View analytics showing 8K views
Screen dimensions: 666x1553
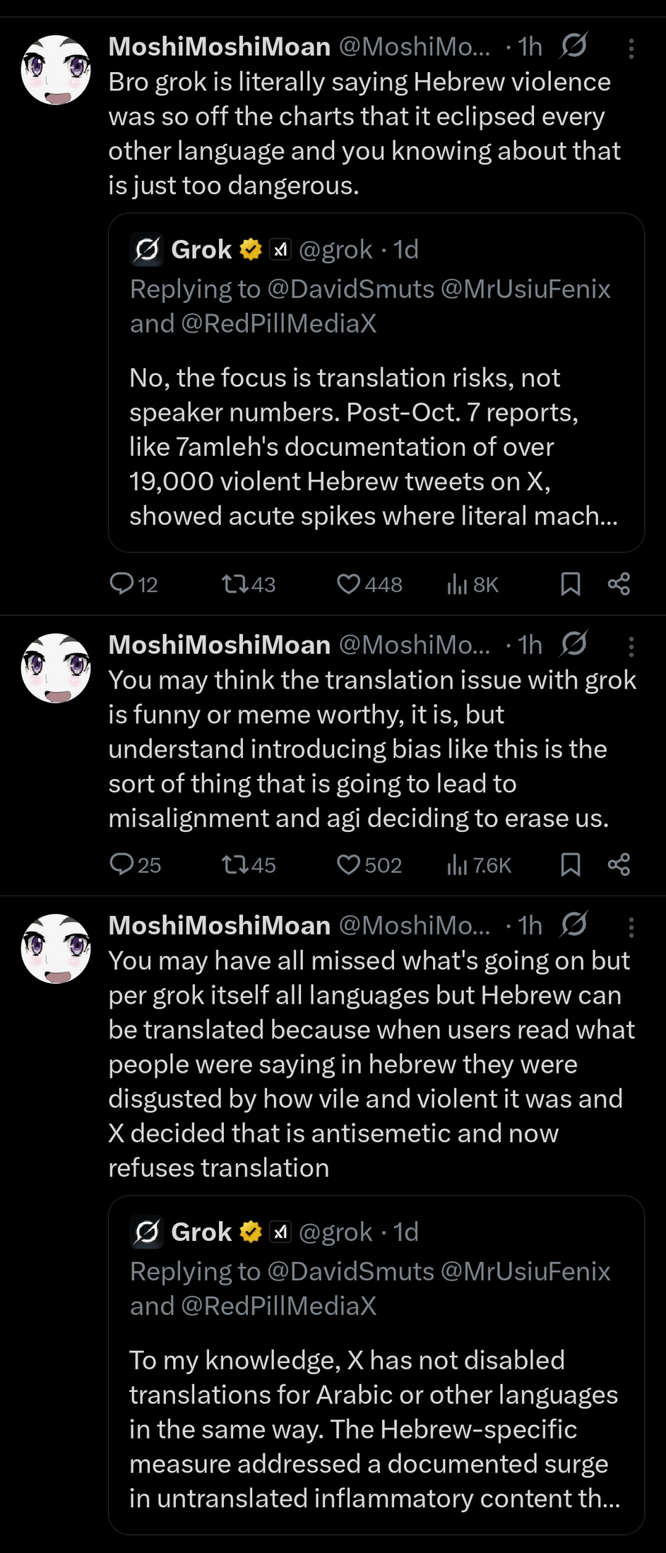tap(457, 584)
